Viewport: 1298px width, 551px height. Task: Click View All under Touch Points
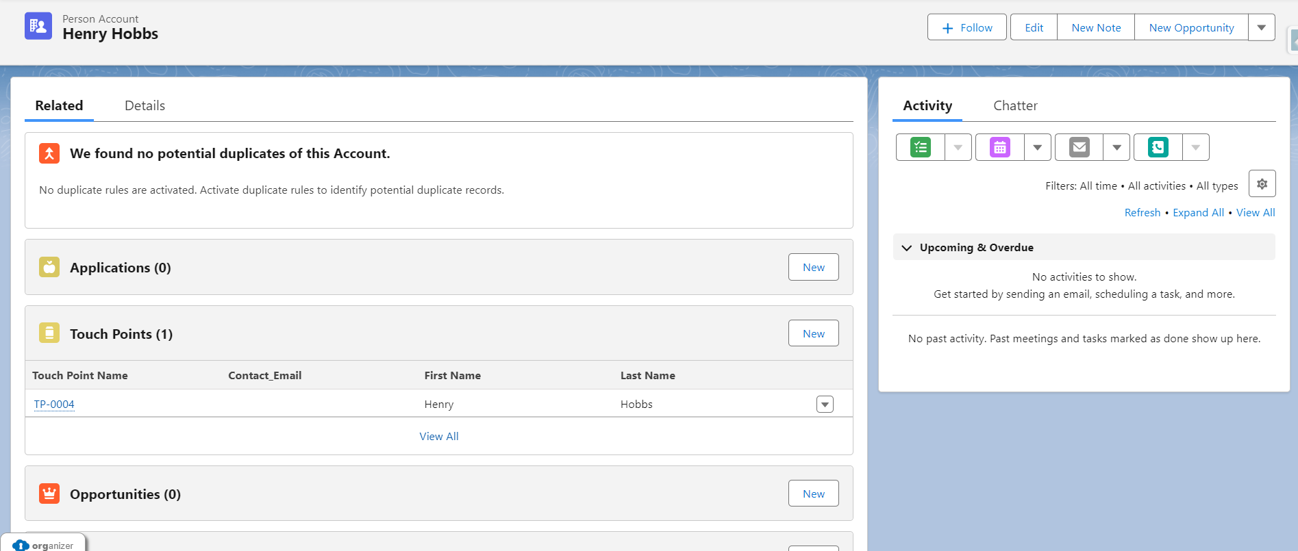click(x=439, y=437)
